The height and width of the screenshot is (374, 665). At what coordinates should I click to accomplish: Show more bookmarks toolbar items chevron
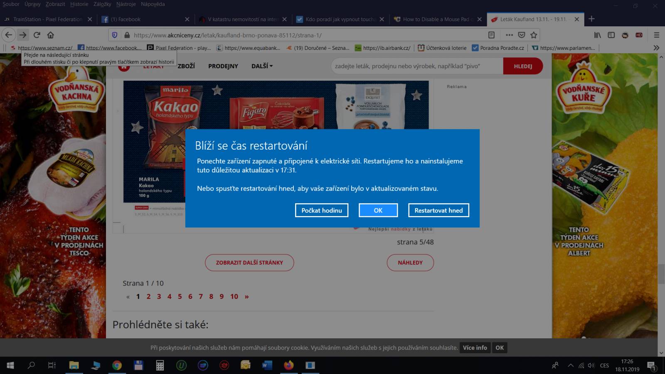coord(656,48)
